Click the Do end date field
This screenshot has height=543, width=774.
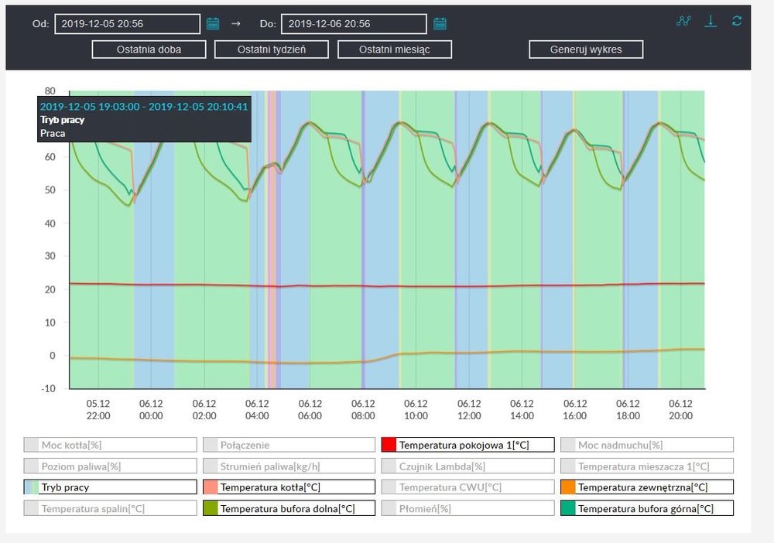tap(353, 24)
